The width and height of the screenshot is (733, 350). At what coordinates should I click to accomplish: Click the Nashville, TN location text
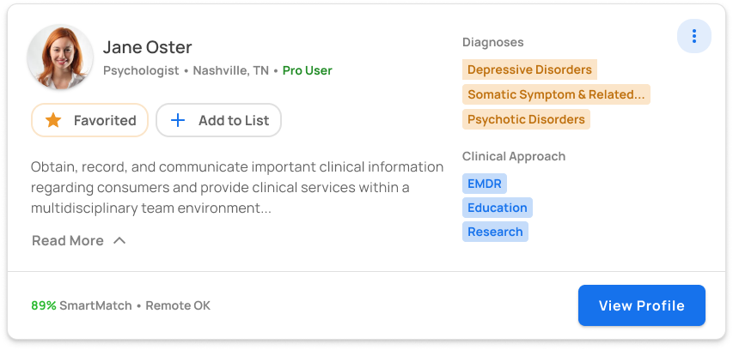230,70
